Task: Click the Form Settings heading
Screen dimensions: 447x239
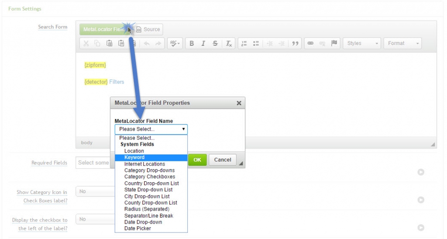Action: [x=25, y=9]
